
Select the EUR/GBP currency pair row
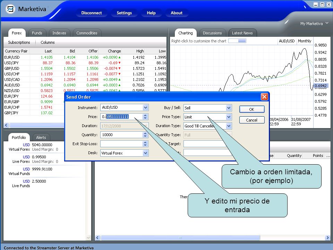[x=34, y=102]
